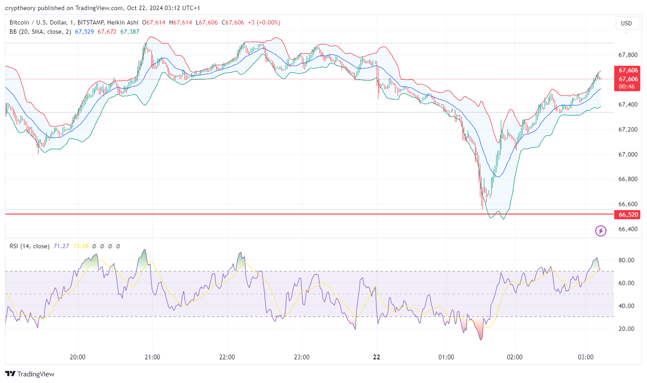The width and height of the screenshot is (647, 383).
Task: Click the 66,600 price axis label
Action: [x=628, y=204]
